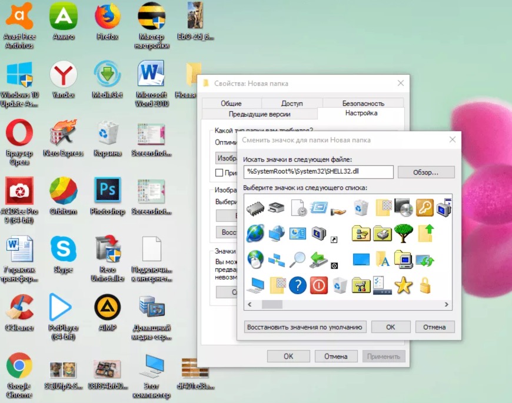512x403 pixels.
Task: Select the yellow star icon
Action: pos(404,285)
